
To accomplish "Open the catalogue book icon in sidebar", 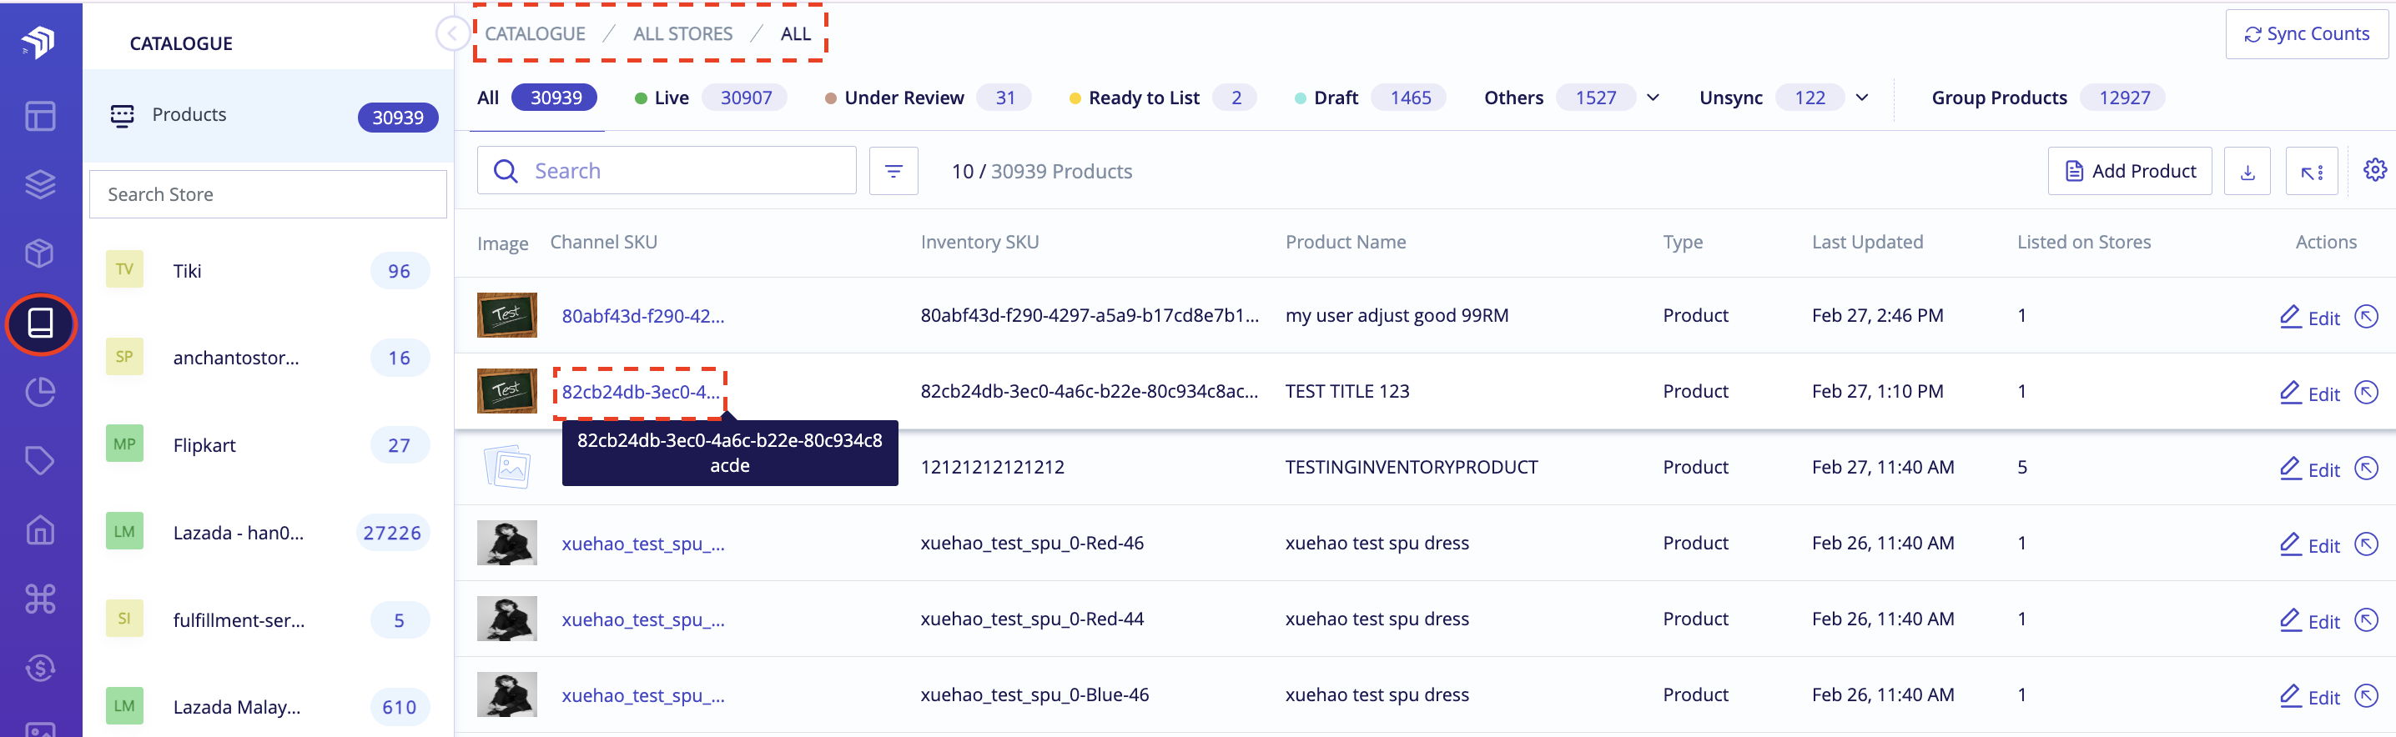I will point(40,323).
